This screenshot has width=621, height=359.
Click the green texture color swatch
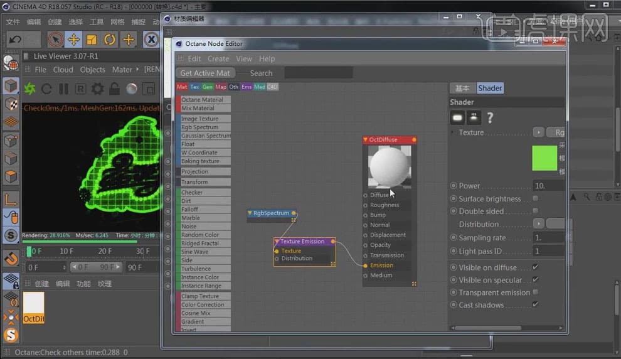pyautogui.click(x=544, y=158)
